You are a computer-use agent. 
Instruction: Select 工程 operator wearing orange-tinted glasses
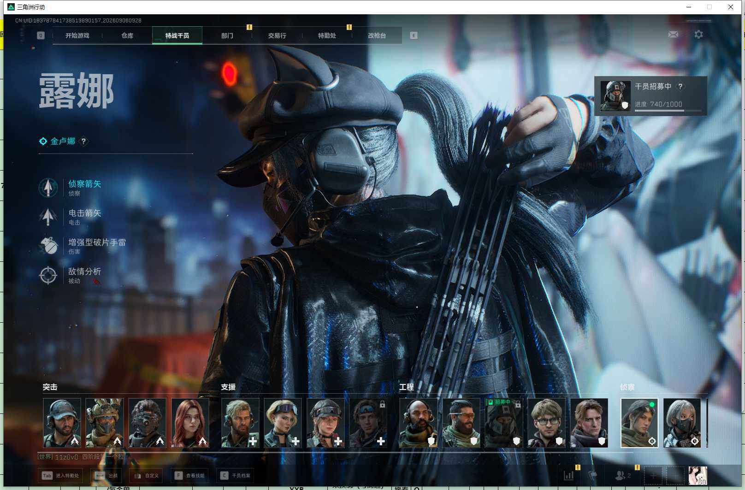click(461, 423)
